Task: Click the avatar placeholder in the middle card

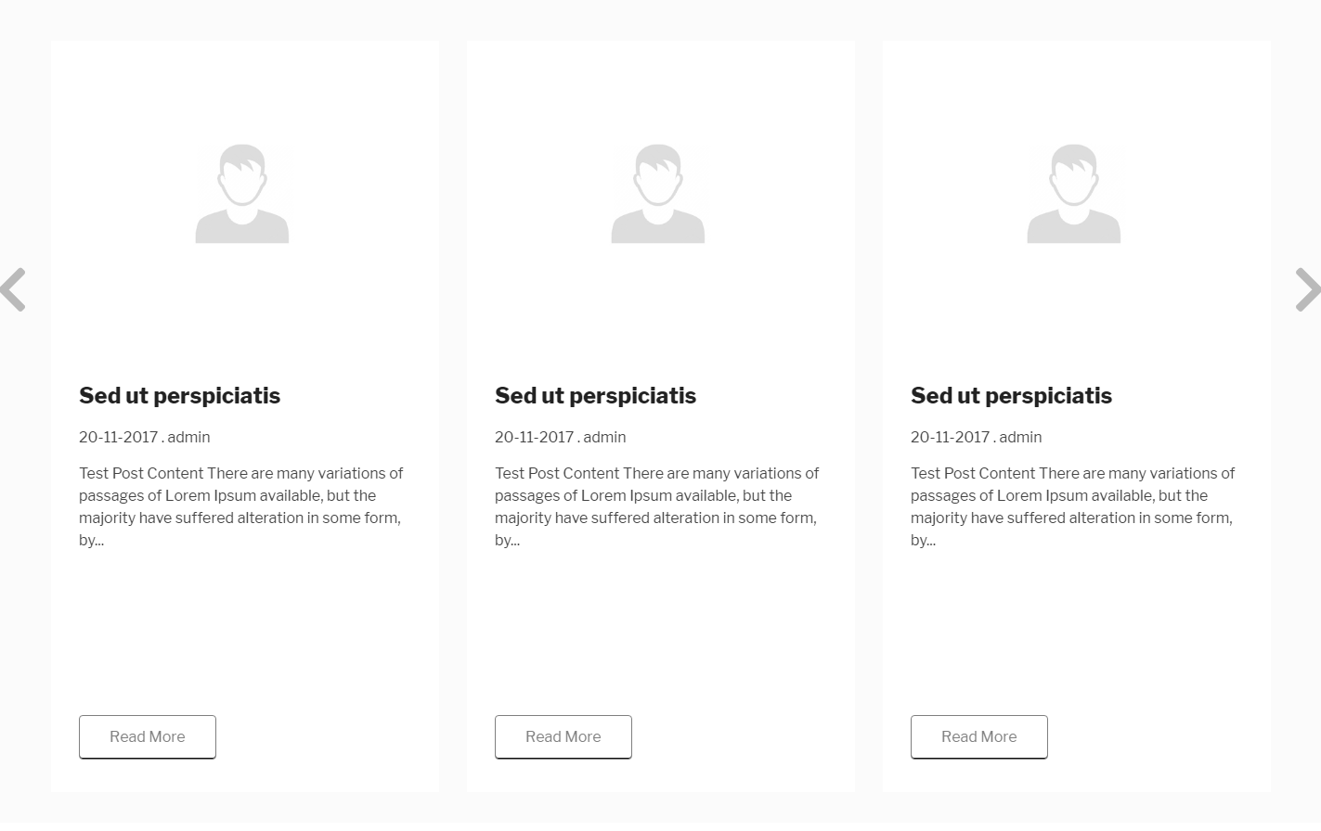Action: point(658,194)
